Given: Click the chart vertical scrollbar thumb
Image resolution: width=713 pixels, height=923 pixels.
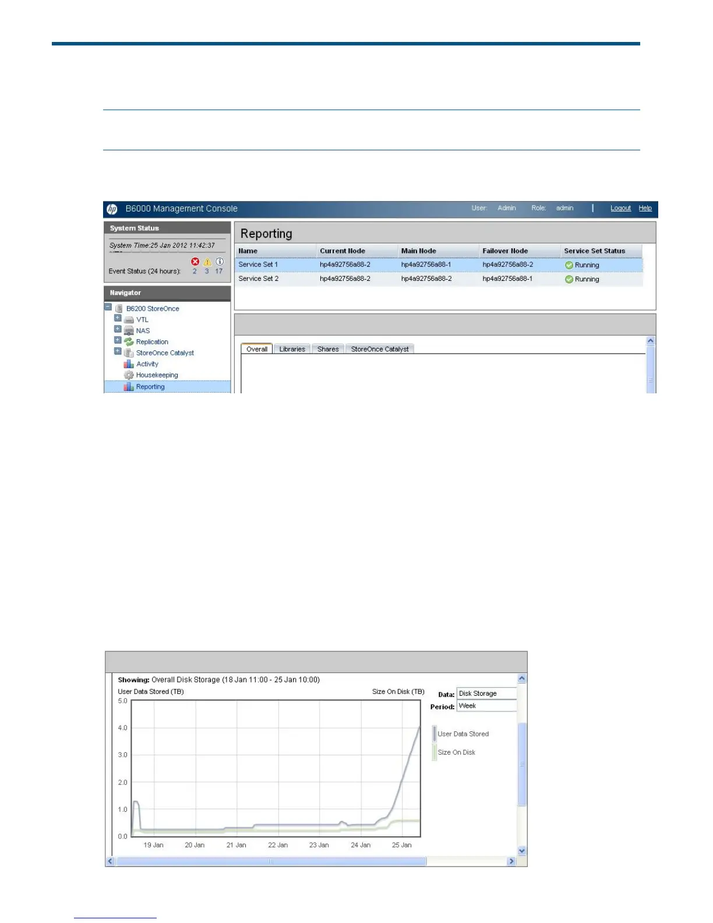Looking at the screenshot, I should 522,765.
